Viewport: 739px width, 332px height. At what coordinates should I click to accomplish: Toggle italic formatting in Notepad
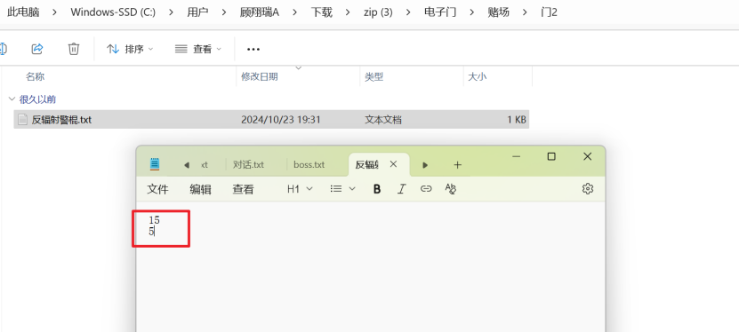pos(401,189)
